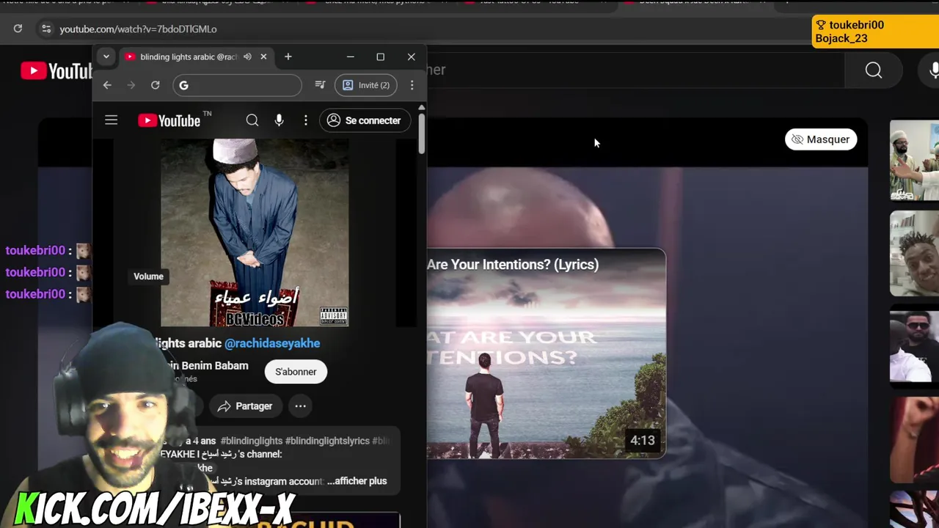The height and width of the screenshot is (528, 939).
Task: Click background address bar youtube.com URL
Action: pyautogui.click(x=138, y=29)
